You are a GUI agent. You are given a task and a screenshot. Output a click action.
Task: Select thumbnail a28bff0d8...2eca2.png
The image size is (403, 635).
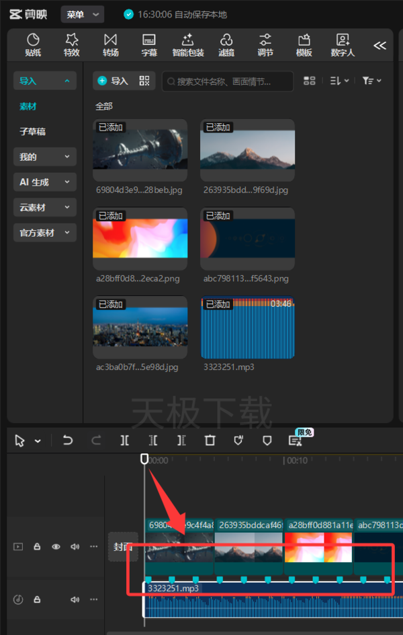140,239
